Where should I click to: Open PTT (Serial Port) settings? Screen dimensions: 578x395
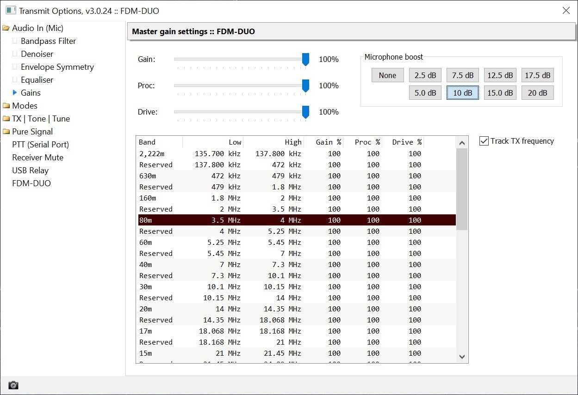click(x=40, y=145)
